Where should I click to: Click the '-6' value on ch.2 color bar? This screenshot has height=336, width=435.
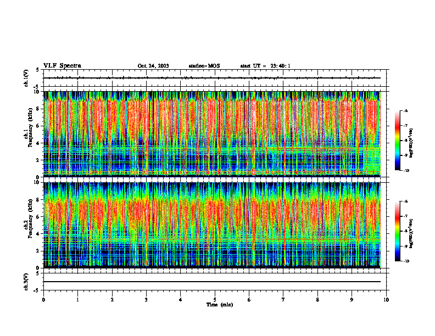pos(405,201)
